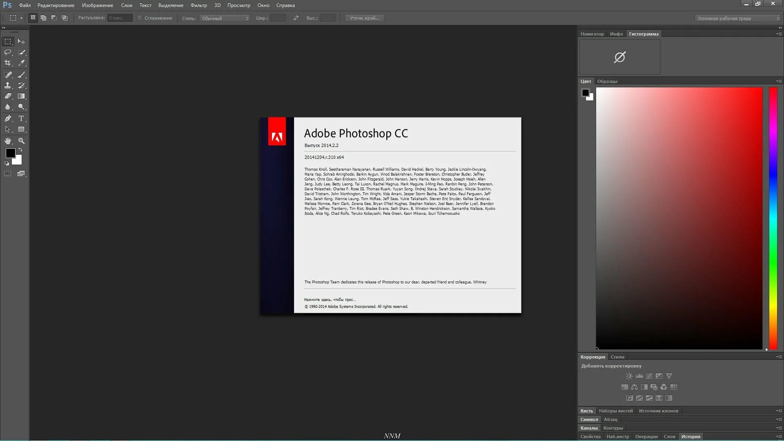Select the Move tool
This screenshot has width=784, height=441.
21,41
